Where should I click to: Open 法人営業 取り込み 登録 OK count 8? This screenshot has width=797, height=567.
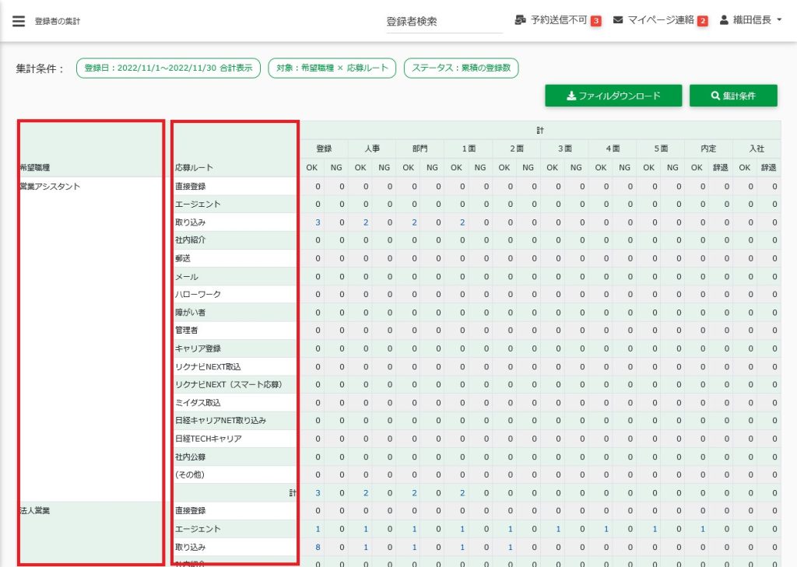[x=318, y=548]
